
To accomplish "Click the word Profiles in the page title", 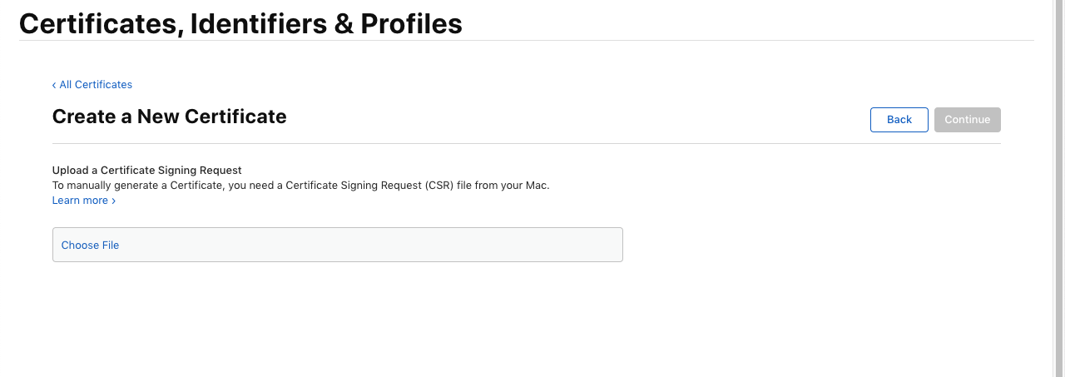I will (x=411, y=24).
